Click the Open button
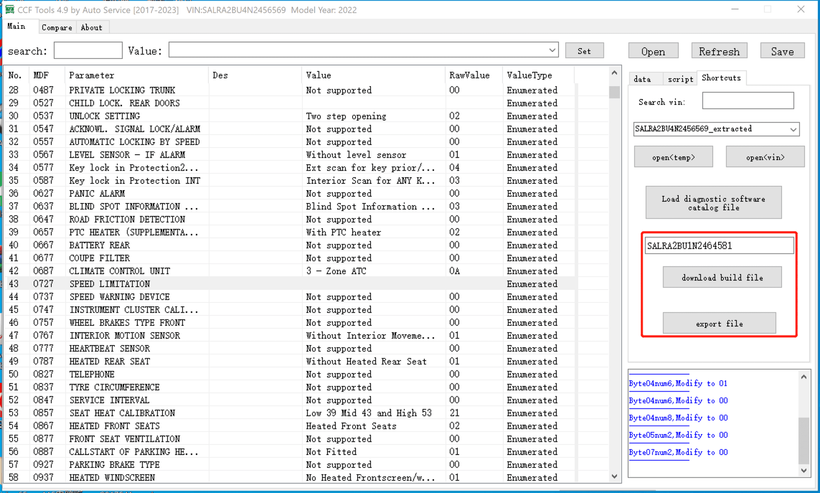This screenshot has width=820, height=493. (x=653, y=51)
